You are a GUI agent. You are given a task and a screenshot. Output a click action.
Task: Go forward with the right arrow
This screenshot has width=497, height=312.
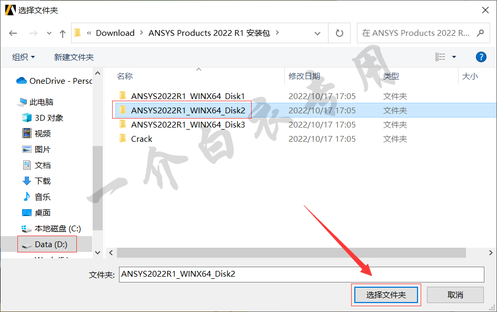(33, 33)
